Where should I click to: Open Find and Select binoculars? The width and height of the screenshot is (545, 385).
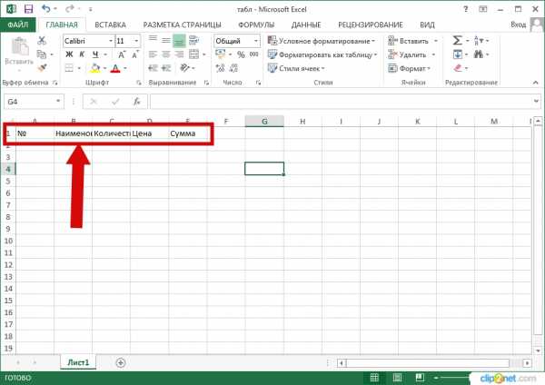(481, 54)
